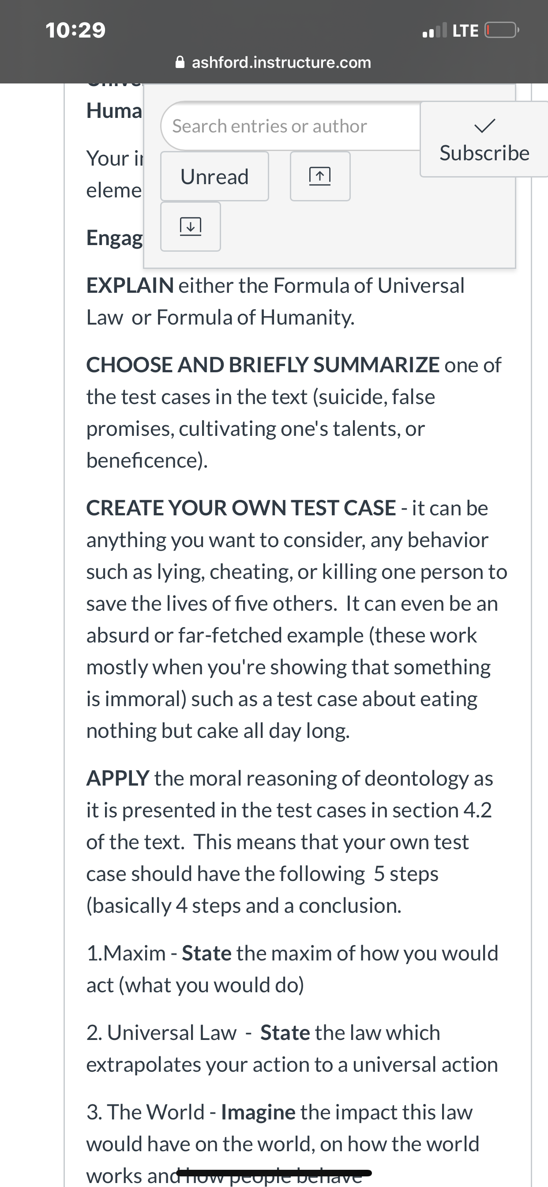Tap the LTE network indicator
548x1187 pixels.
(465, 30)
